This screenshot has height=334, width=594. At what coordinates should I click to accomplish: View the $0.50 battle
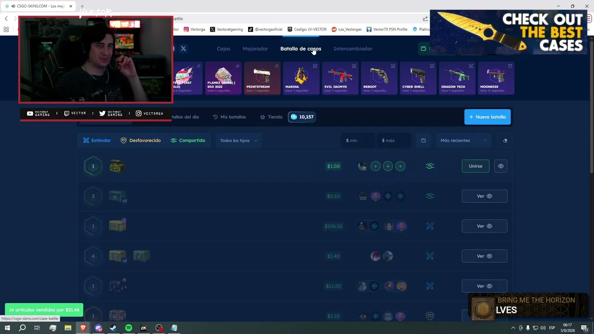coord(484,196)
